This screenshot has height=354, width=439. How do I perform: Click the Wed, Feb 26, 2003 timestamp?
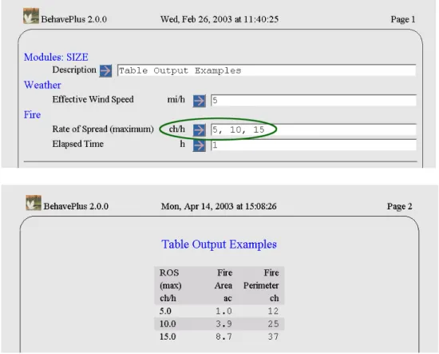pyautogui.click(x=219, y=19)
